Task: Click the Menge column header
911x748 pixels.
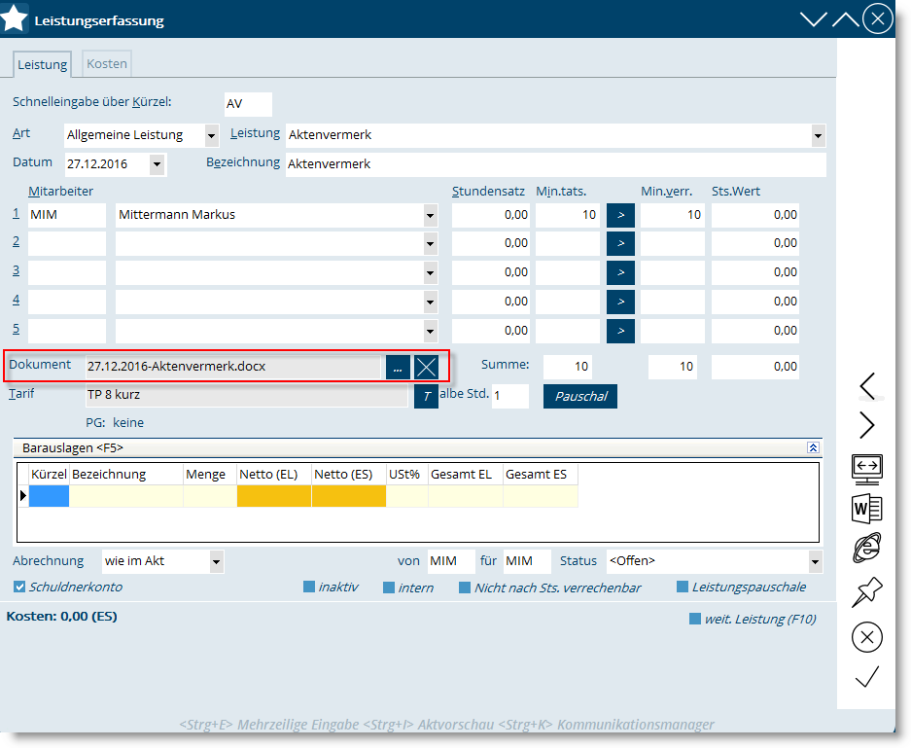Action: (x=210, y=475)
